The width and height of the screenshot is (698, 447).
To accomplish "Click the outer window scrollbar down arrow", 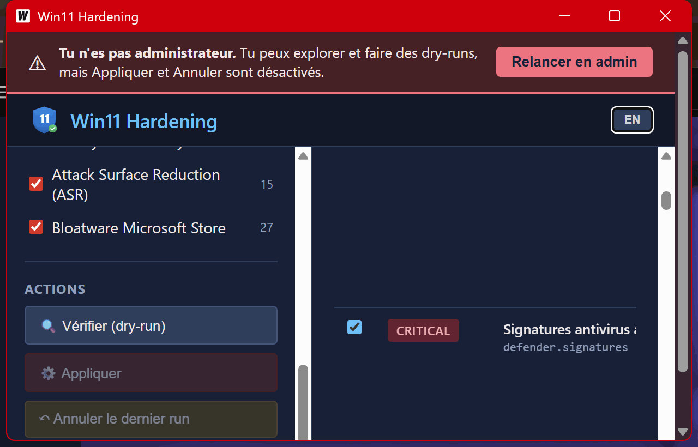I will click(x=682, y=432).
